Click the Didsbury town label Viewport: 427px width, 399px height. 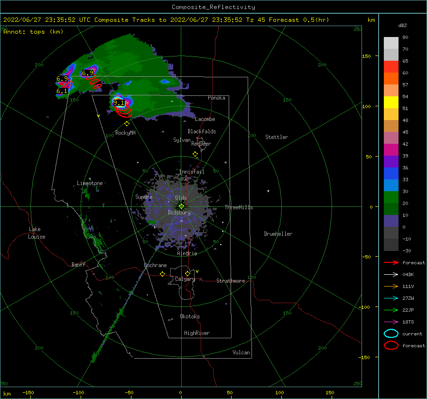click(179, 213)
